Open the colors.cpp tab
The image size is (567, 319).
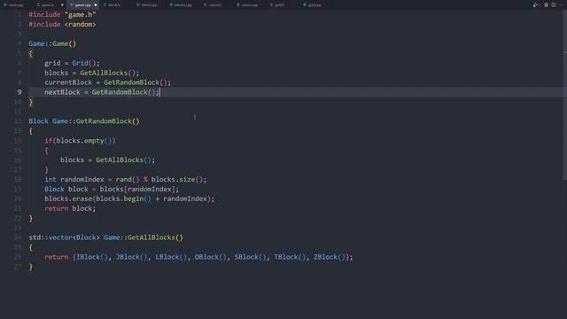[x=248, y=5]
